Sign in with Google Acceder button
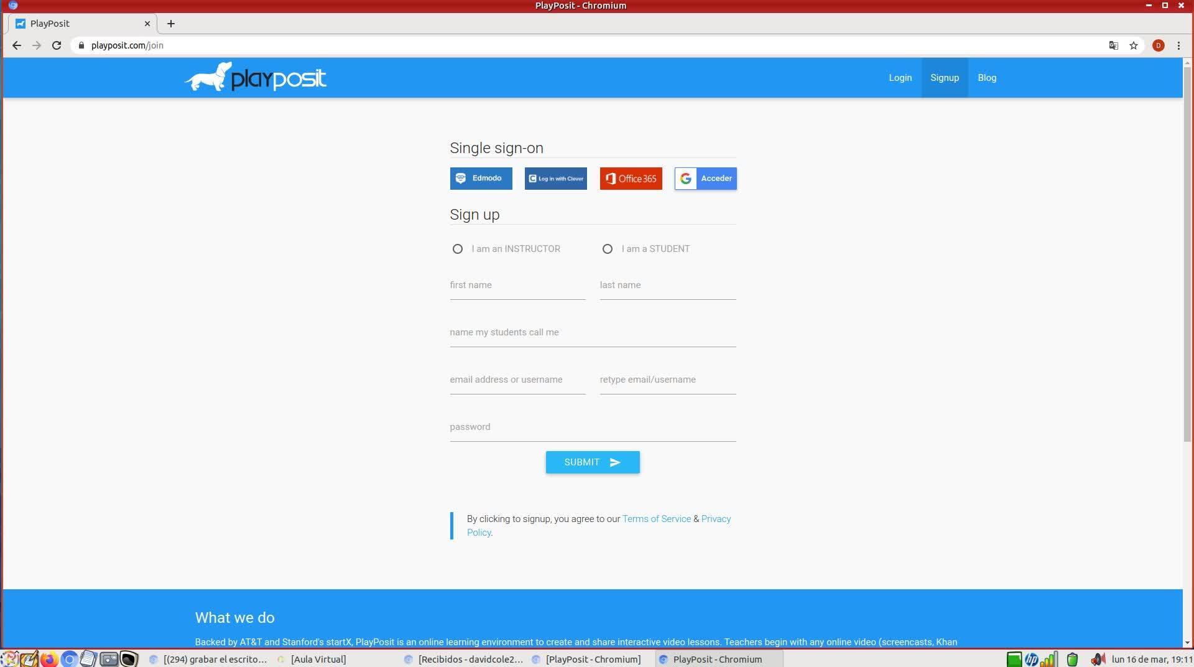The width and height of the screenshot is (1194, 667). click(x=706, y=179)
